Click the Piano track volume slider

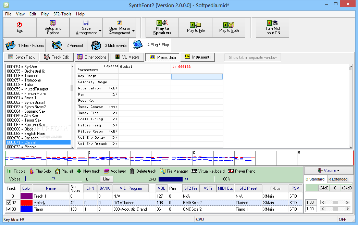335,209
